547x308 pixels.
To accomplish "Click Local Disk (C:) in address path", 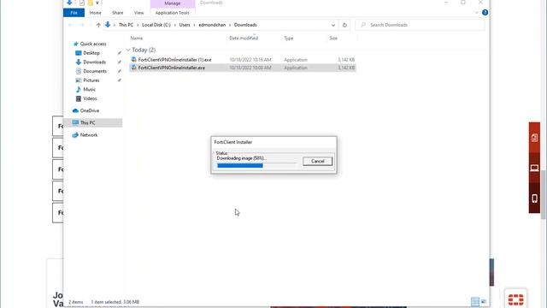I will pos(156,25).
